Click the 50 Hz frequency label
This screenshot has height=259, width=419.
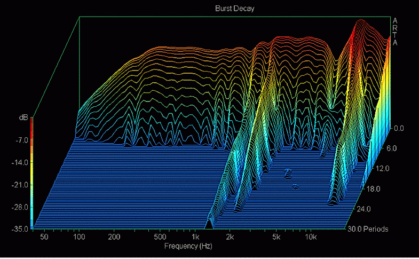pyautogui.click(x=44, y=237)
